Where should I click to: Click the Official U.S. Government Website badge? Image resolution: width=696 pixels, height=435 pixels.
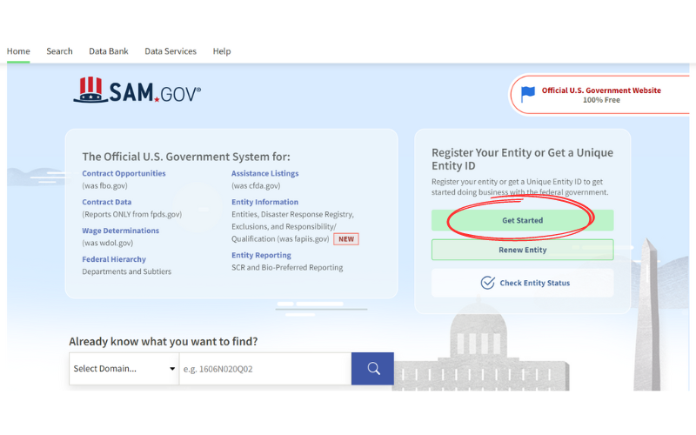601,95
